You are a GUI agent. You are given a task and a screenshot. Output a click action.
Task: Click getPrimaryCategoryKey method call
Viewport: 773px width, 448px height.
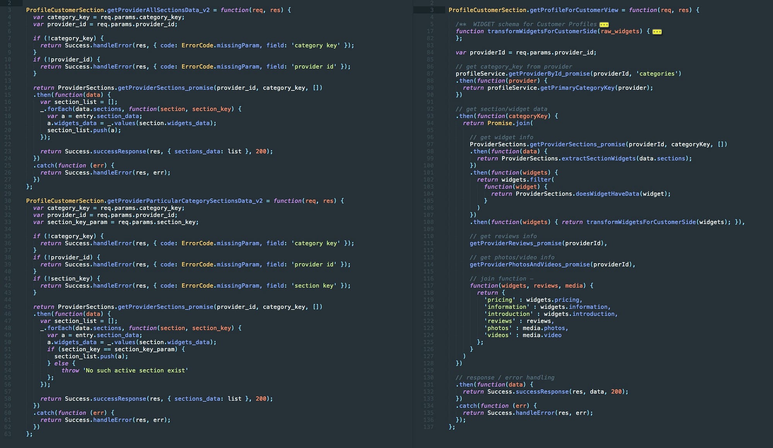point(577,88)
